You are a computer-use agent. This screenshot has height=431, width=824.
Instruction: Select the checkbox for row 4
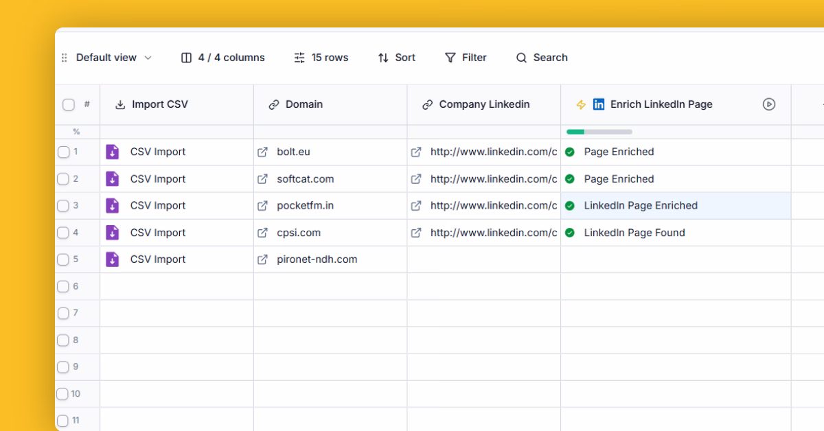(x=63, y=233)
